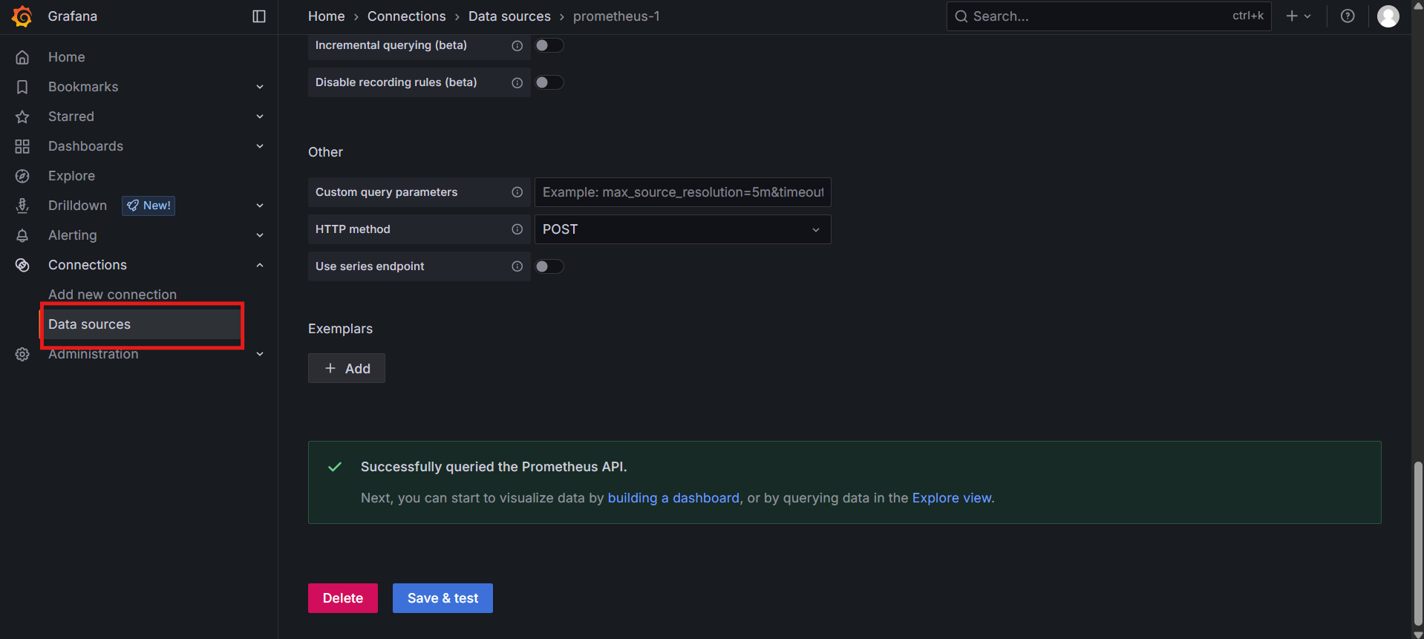Open Alerting in sidebar menu
The image size is (1424, 639).
click(72, 235)
